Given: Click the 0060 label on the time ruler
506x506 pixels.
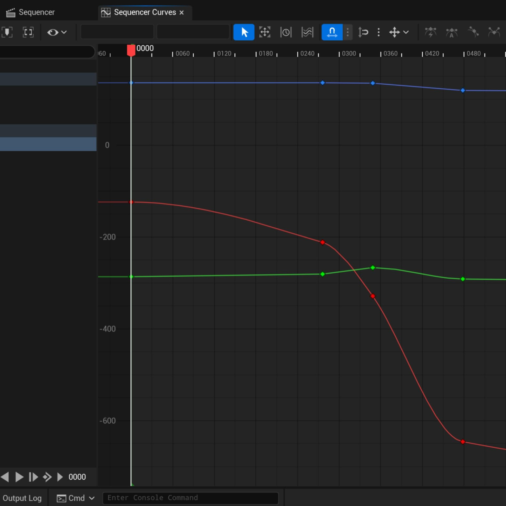Looking at the screenshot, I should click(x=183, y=53).
